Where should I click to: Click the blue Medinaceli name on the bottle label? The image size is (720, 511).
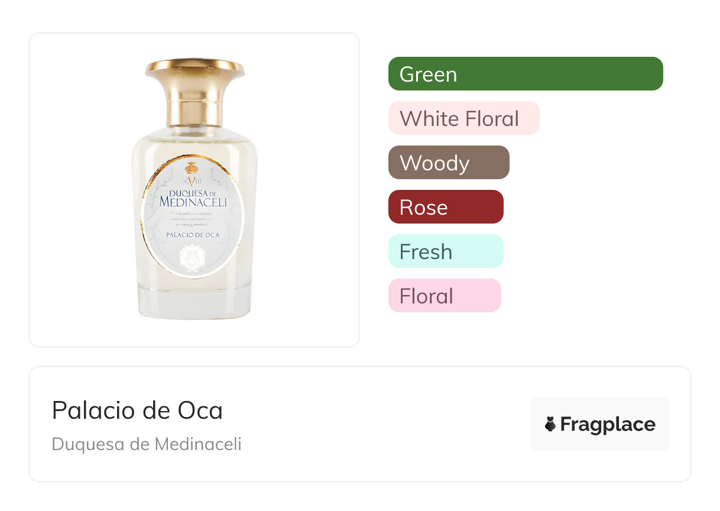click(193, 202)
